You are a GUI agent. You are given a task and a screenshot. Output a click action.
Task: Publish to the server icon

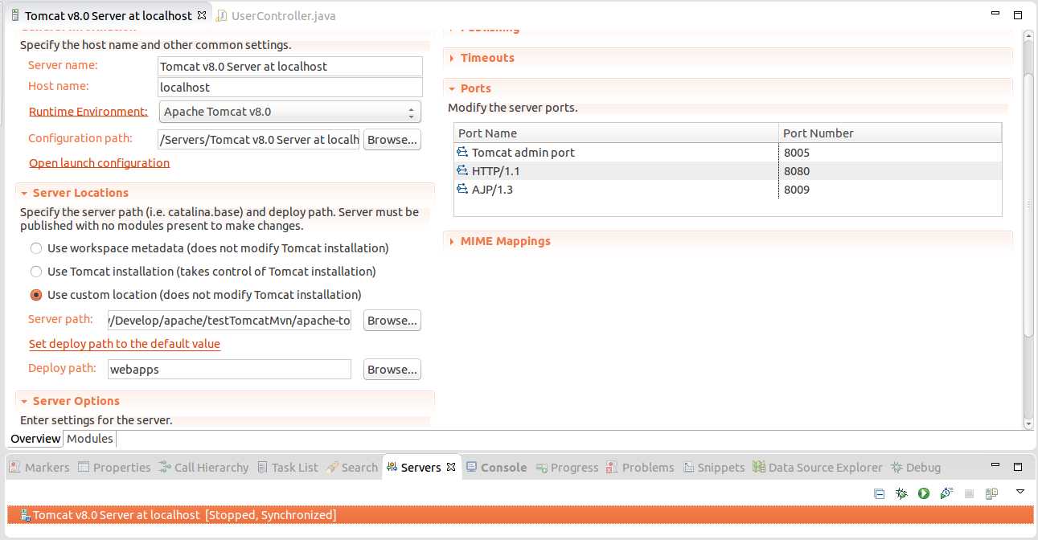(x=991, y=493)
